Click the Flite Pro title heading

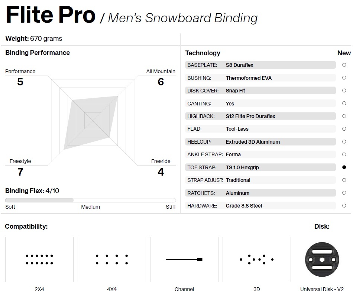click(51, 15)
